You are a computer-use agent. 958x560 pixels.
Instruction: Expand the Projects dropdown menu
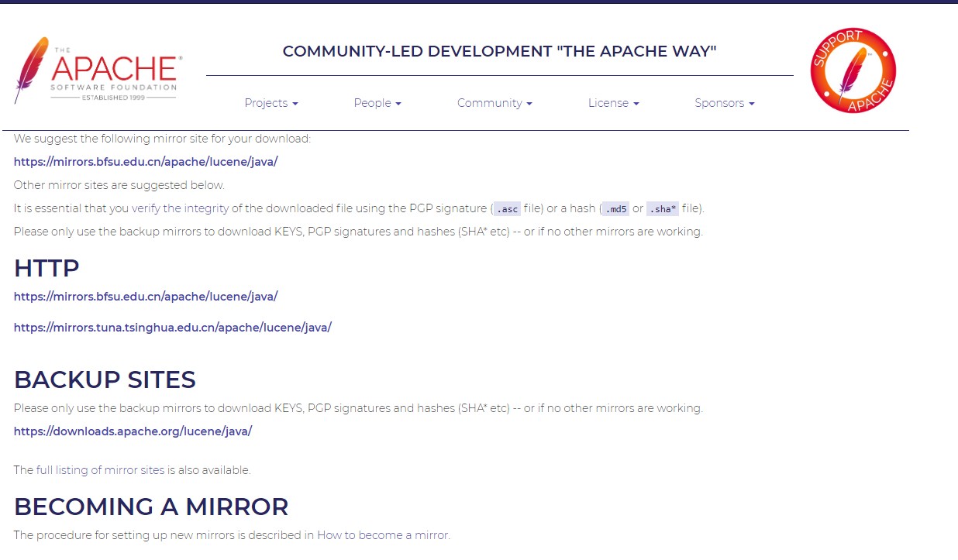coord(271,103)
